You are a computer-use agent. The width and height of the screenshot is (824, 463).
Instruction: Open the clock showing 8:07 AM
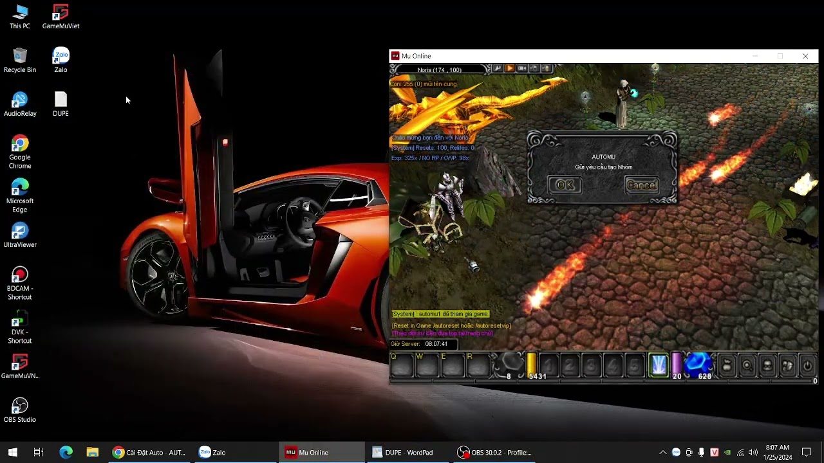[778, 452]
